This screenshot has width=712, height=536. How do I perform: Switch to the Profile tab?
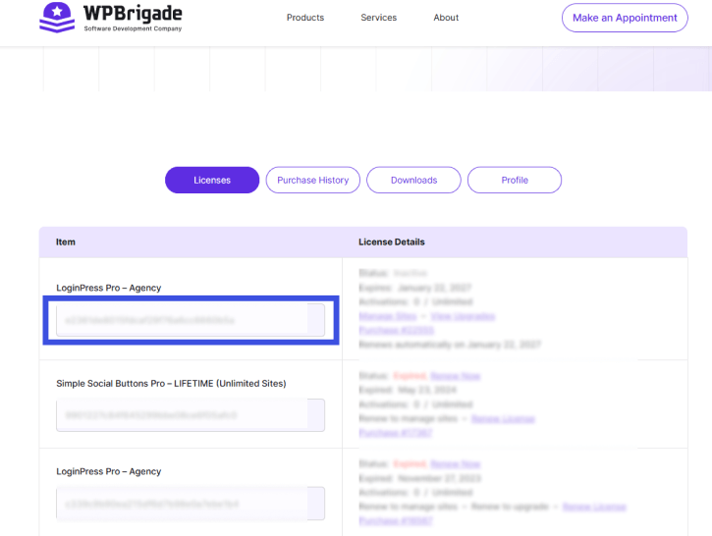514,181
